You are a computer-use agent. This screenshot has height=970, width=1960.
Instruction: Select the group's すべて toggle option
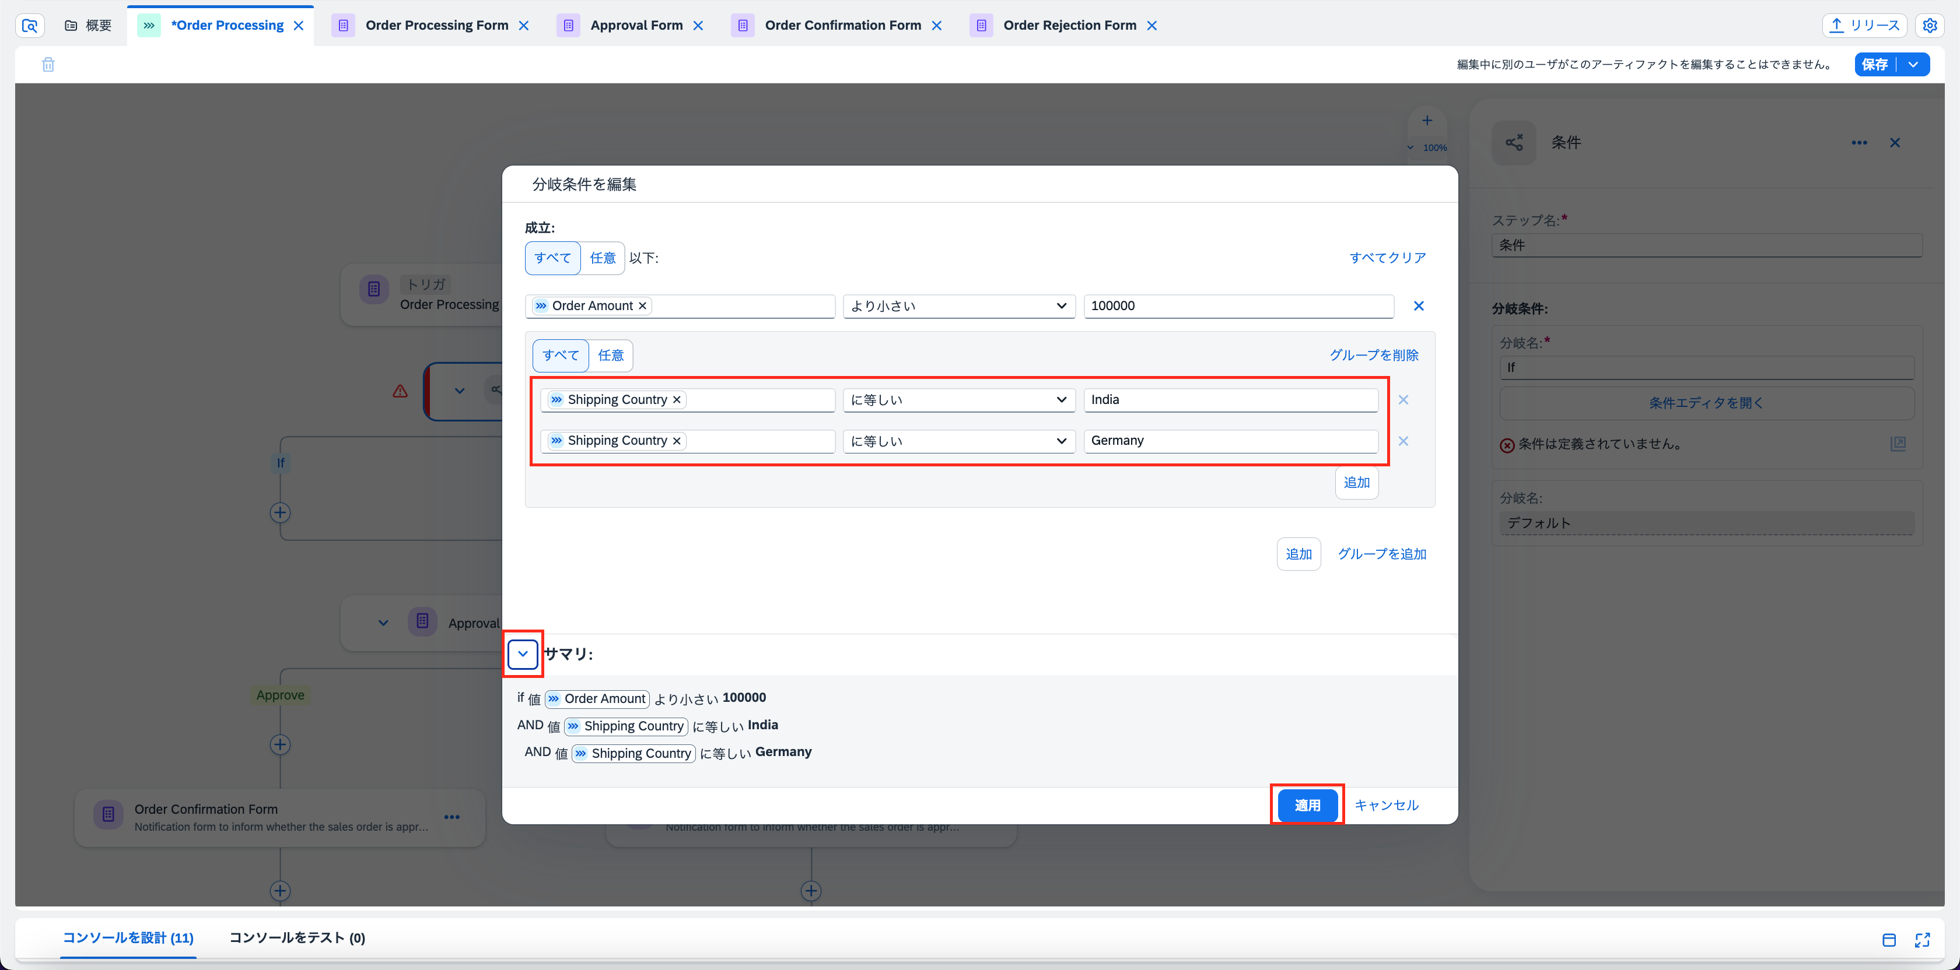pyautogui.click(x=560, y=355)
